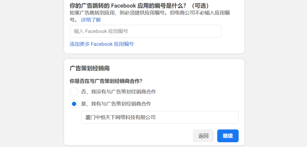Open the 详细了解 link
The image size is (307, 147).
coord(91,20)
